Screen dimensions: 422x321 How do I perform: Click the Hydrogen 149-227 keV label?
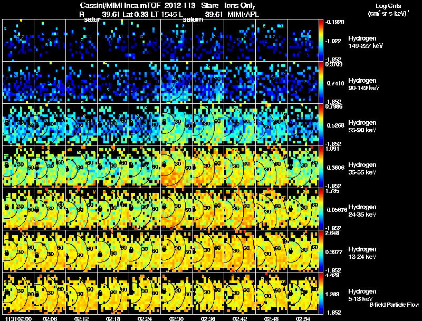(x=365, y=42)
